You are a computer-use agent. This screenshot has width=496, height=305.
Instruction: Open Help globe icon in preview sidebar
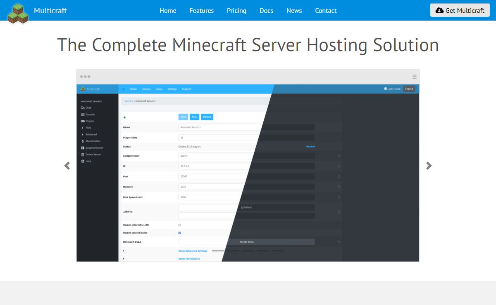click(x=83, y=161)
